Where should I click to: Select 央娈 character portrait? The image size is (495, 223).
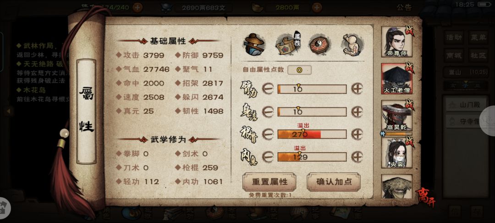point(396,153)
